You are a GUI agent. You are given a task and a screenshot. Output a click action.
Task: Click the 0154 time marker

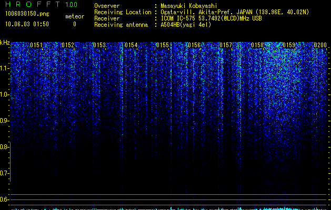[x=131, y=45]
